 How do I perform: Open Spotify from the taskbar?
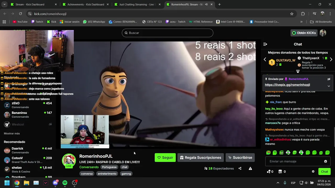(65, 183)
